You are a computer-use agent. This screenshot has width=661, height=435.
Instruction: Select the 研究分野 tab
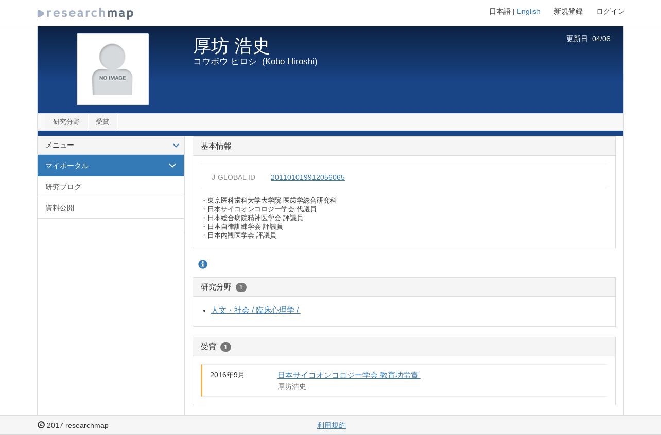click(x=66, y=122)
